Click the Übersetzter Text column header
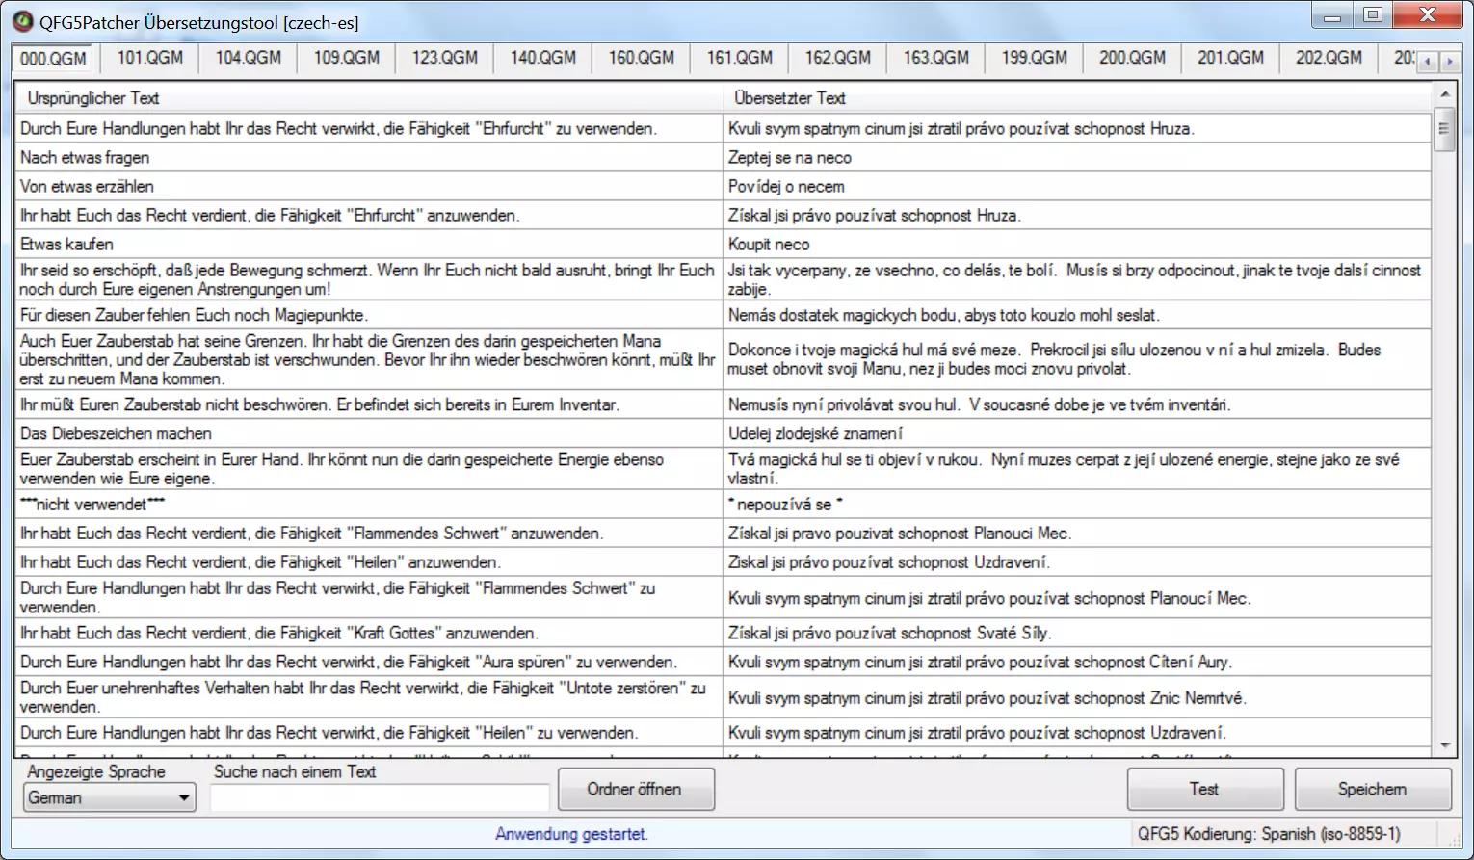This screenshot has height=860, width=1474. coord(1077,98)
